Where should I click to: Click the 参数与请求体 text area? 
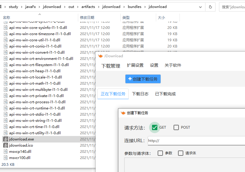(185, 165)
